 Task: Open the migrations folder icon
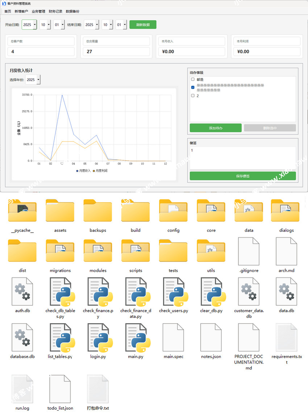click(60, 251)
